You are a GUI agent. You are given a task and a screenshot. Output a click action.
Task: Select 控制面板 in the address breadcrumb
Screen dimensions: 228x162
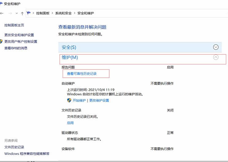click(43, 13)
